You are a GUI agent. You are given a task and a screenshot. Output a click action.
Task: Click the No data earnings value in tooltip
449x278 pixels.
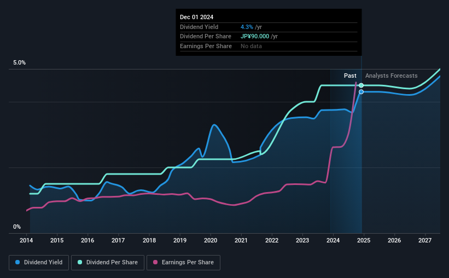(x=251, y=46)
